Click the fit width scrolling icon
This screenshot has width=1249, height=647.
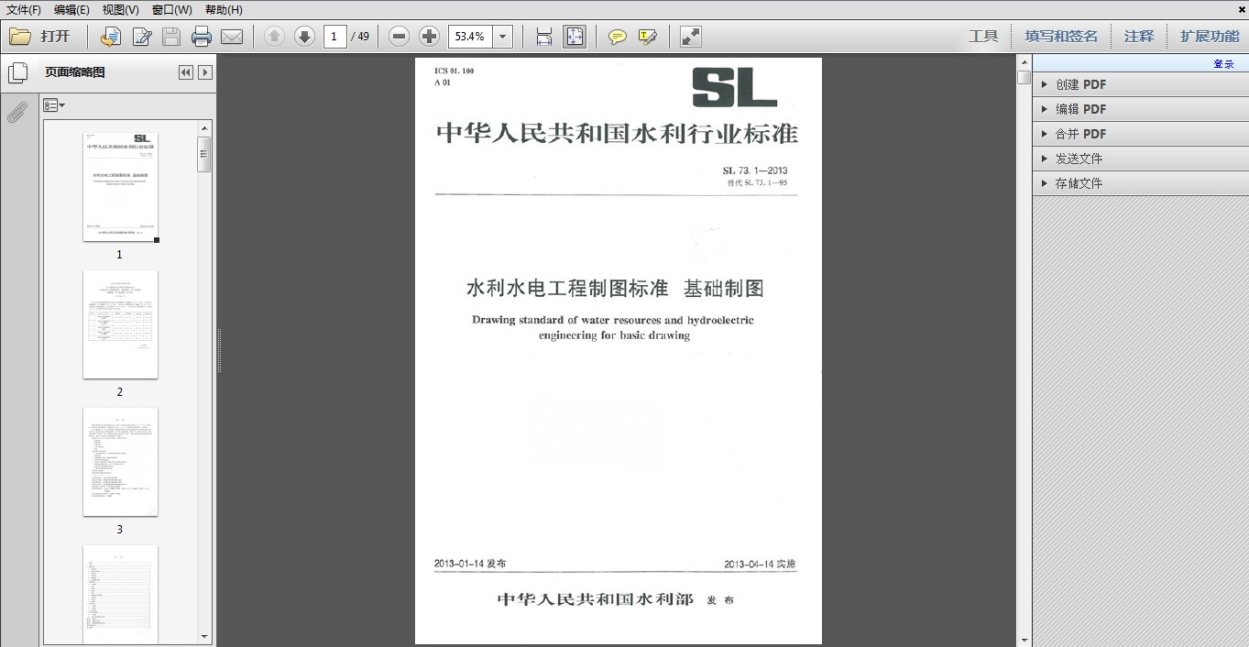coord(543,37)
